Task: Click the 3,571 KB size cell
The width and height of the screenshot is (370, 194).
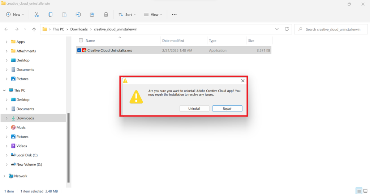Action: pyautogui.click(x=263, y=50)
